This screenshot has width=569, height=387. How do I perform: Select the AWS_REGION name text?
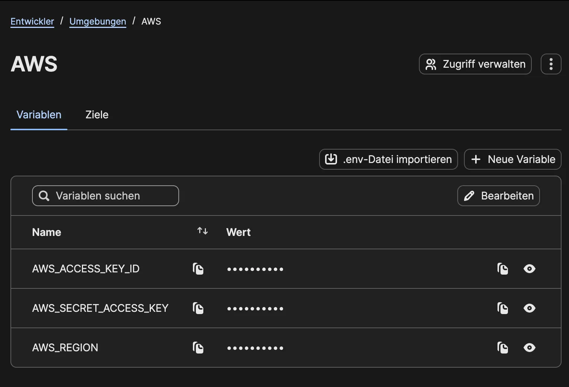[65, 348]
